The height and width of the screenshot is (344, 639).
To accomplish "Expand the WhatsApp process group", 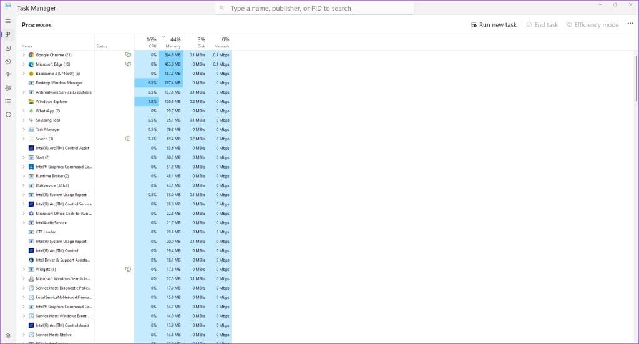I will pyautogui.click(x=24, y=111).
